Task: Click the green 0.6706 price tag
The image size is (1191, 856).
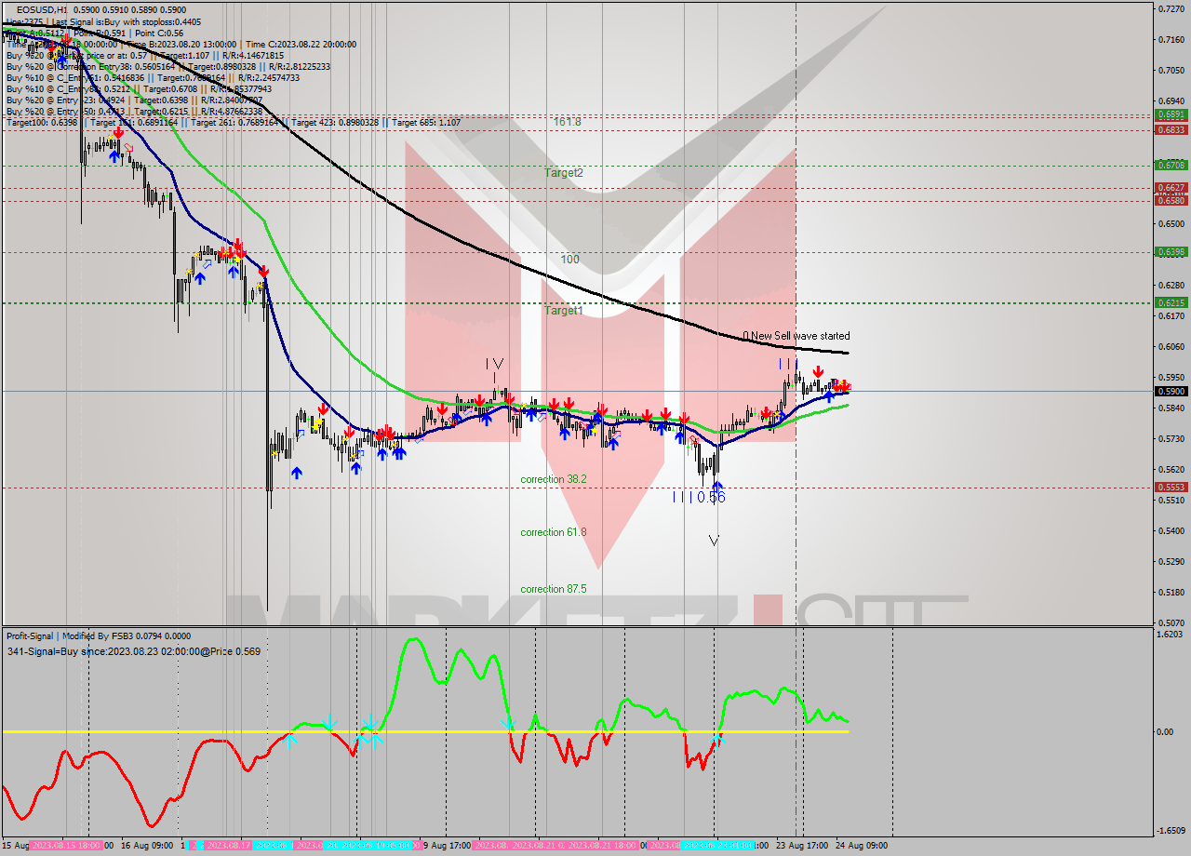Action: pyautogui.click(x=1171, y=165)
